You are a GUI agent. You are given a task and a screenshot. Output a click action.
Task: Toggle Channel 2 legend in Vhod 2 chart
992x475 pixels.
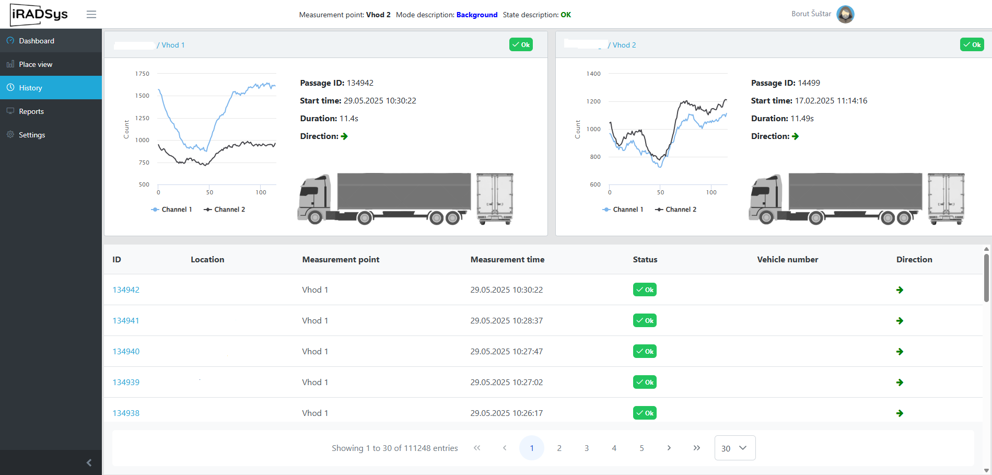[675, 210]
